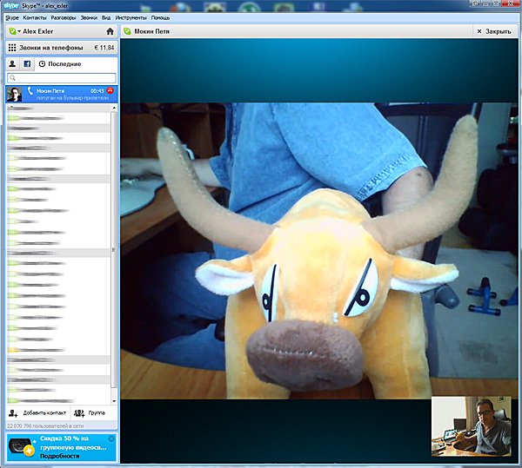Create a new group with Группа button
This screenshot has height=468, width=522.
[x=90, y=412]
